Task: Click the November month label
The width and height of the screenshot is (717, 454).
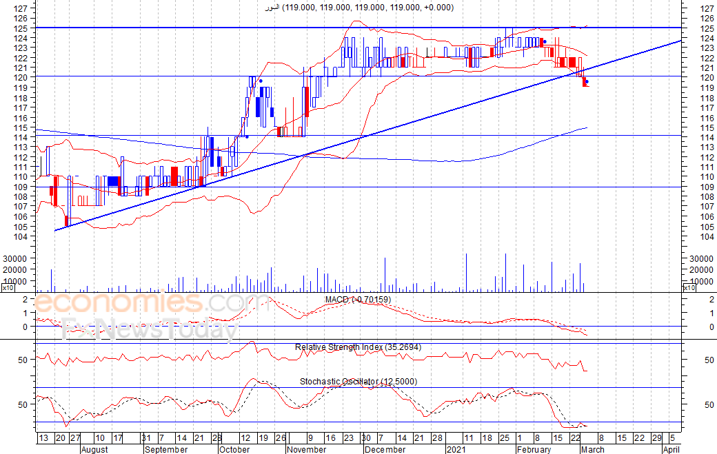Action: click(x=306, y=449)
